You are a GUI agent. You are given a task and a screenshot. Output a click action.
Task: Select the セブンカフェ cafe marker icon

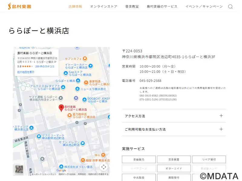point(85,58)
